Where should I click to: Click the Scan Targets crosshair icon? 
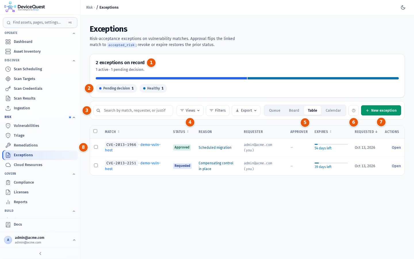point(8,79)
